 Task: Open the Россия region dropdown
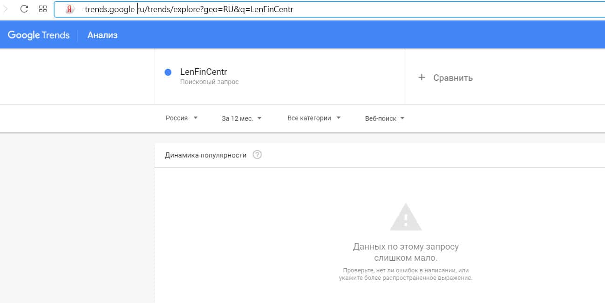182,118
